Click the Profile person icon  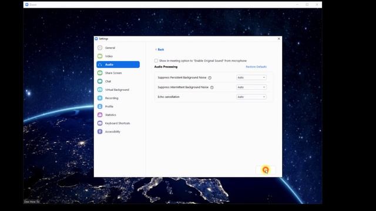click(100, 107)
